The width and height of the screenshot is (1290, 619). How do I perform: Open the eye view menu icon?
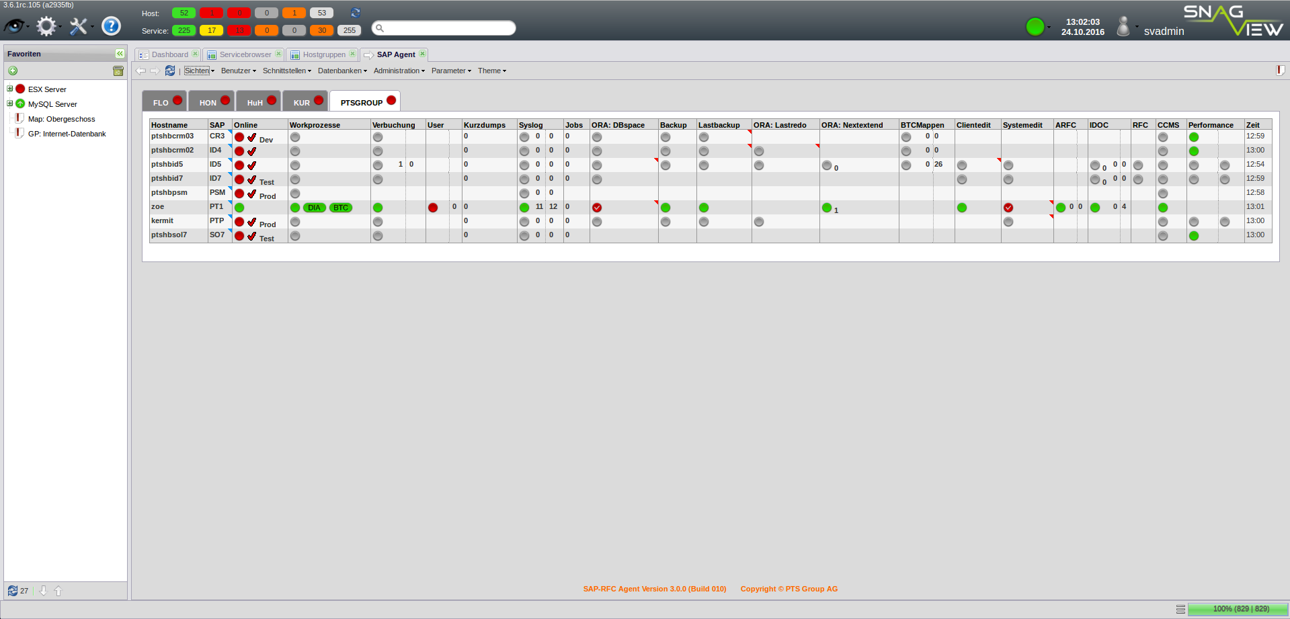click(15, 26)
